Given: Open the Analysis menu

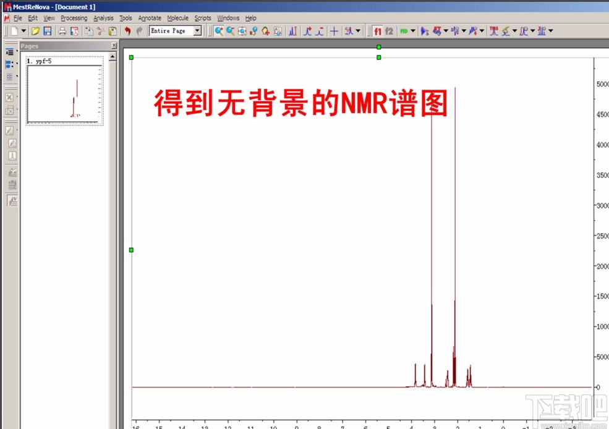Looking at the screenshot, I should tap(103, 18).
